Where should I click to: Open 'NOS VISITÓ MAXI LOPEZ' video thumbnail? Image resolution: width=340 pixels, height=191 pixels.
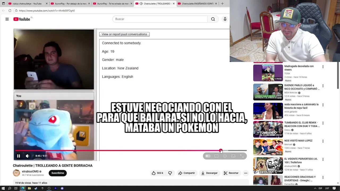click(268, 147)
